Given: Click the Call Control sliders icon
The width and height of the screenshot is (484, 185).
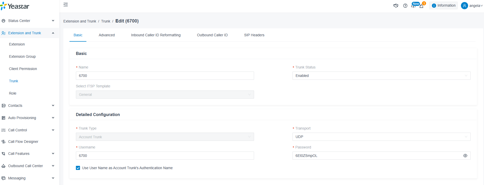Looking at the screenshot, I should click(x=3, y=130).
